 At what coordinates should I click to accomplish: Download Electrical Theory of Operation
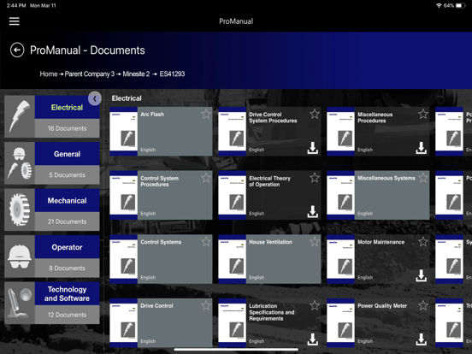tap(313, 211)
